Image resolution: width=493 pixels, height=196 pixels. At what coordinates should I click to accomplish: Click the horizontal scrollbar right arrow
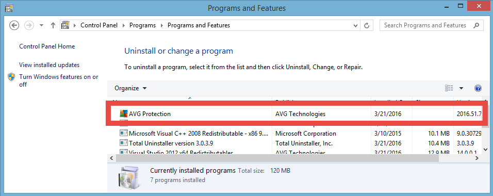tap(476, 158)
